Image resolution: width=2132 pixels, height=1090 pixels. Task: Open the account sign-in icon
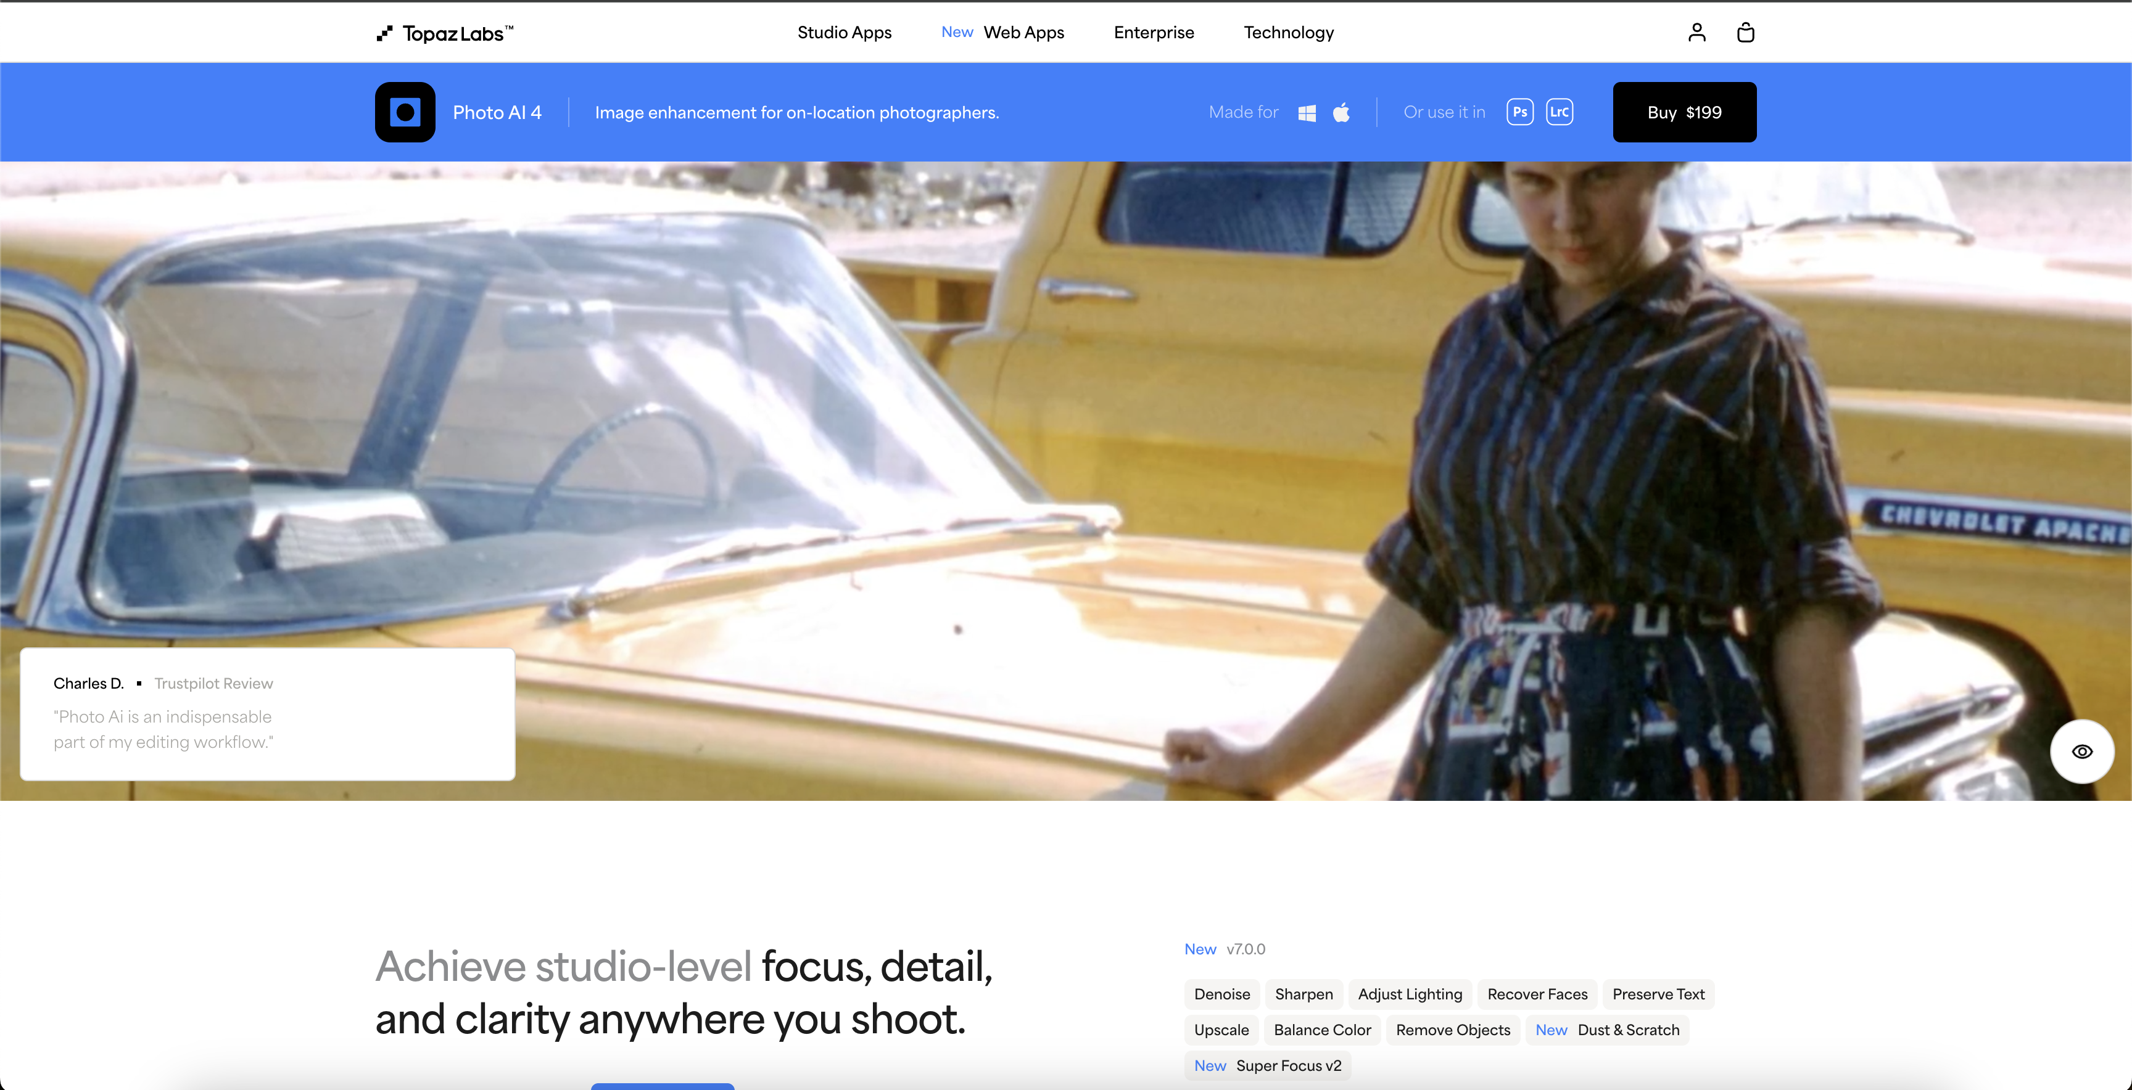[1696, 32]
